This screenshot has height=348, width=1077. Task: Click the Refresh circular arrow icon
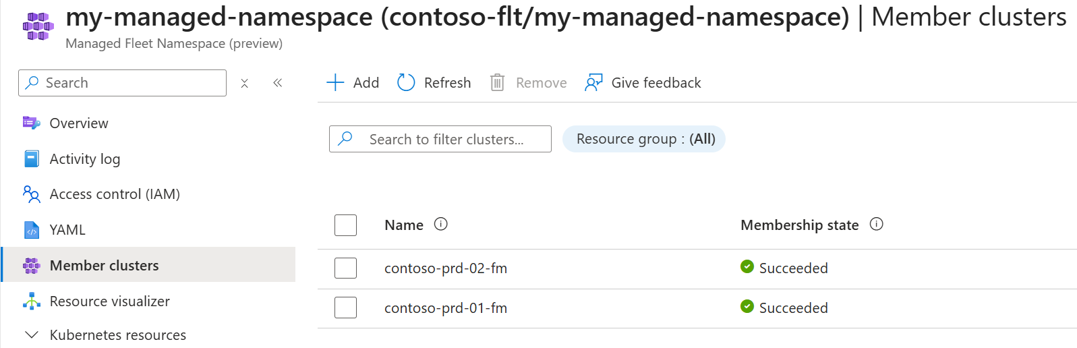tap(406, 83)
